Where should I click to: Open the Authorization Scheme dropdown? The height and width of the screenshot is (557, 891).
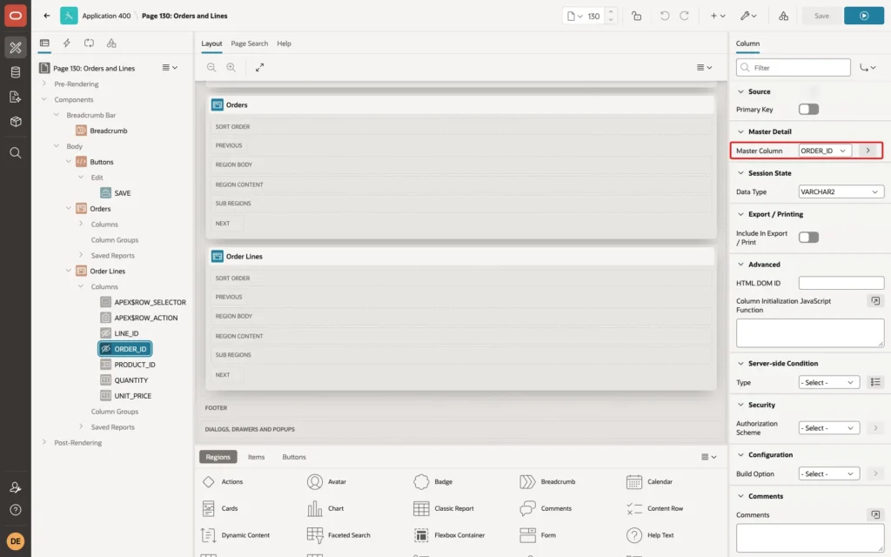point(828,428)
